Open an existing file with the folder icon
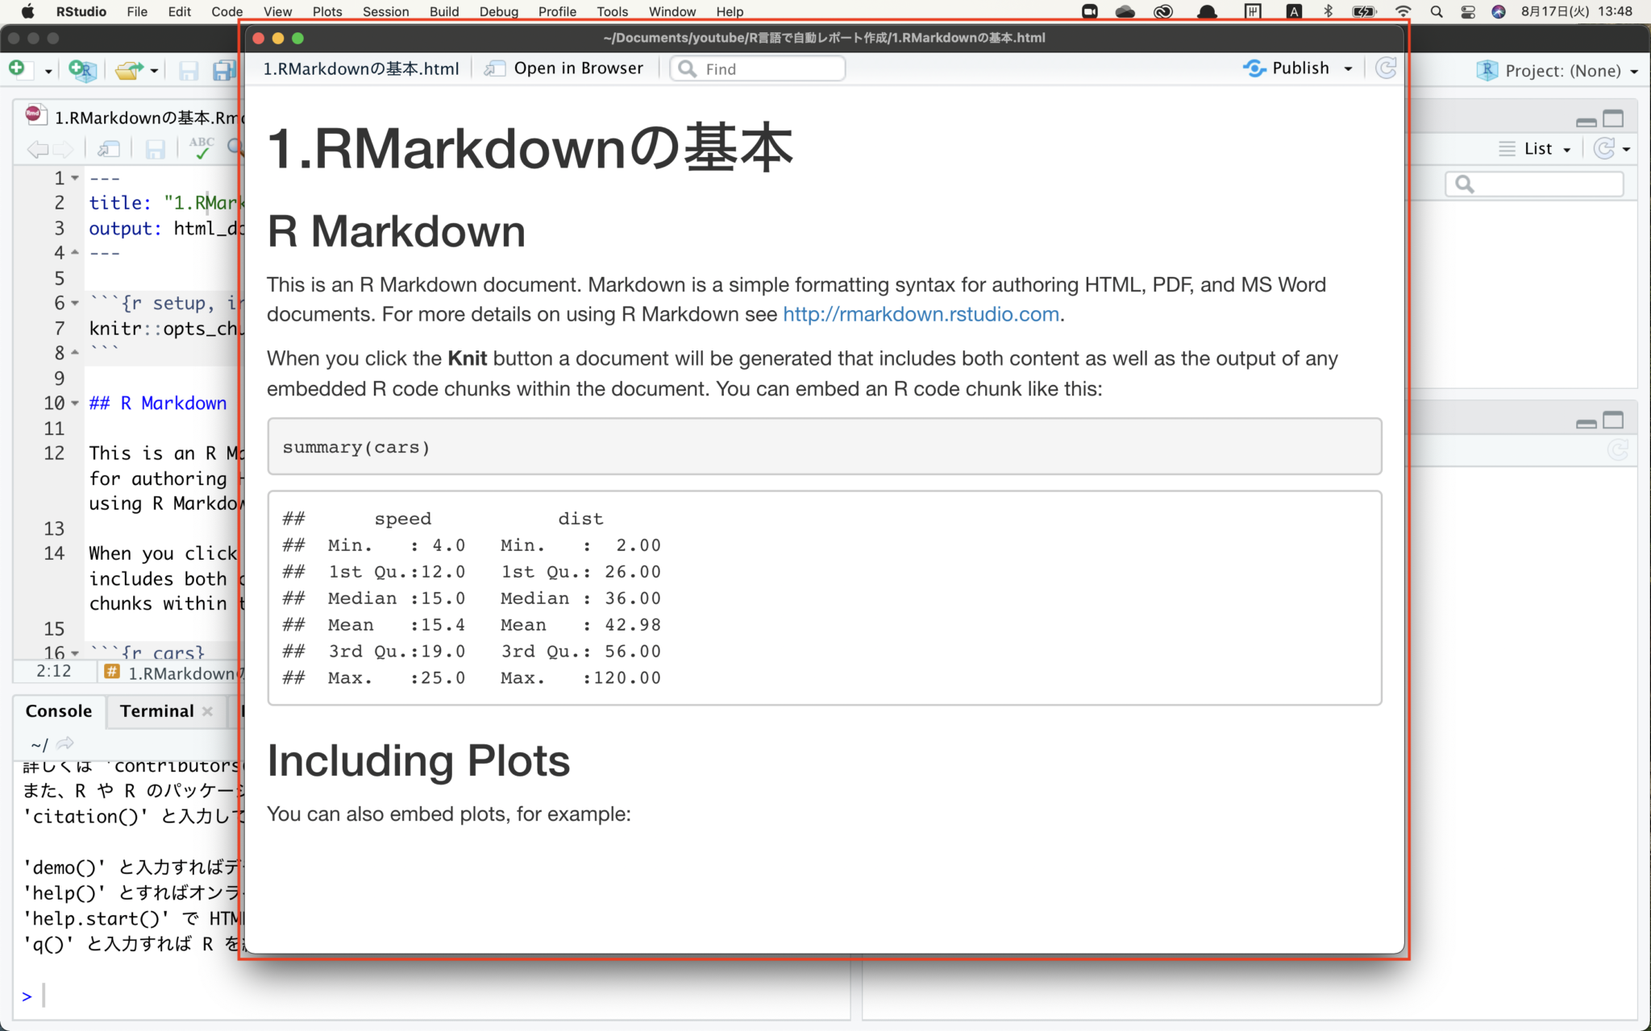The width and height of the screenshot is (1651, 1031). pyautogui.click(x=128, y=70)
